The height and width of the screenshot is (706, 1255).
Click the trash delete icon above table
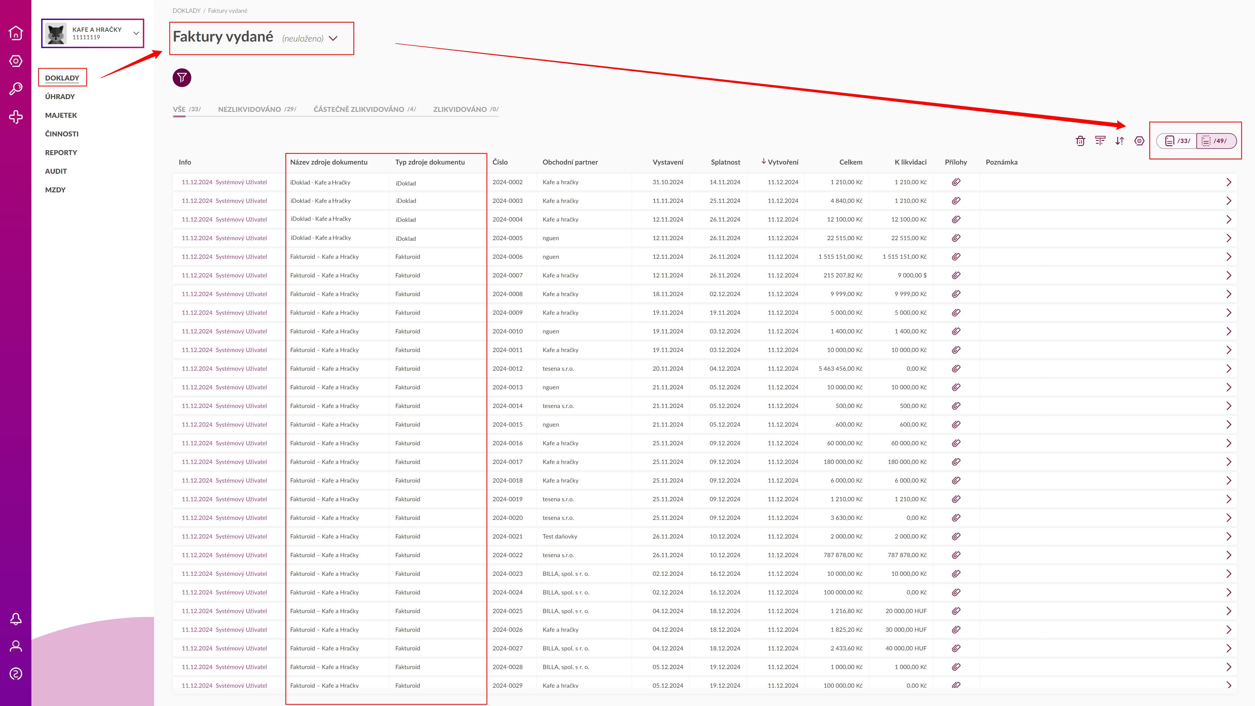(x=1080, y=141)
